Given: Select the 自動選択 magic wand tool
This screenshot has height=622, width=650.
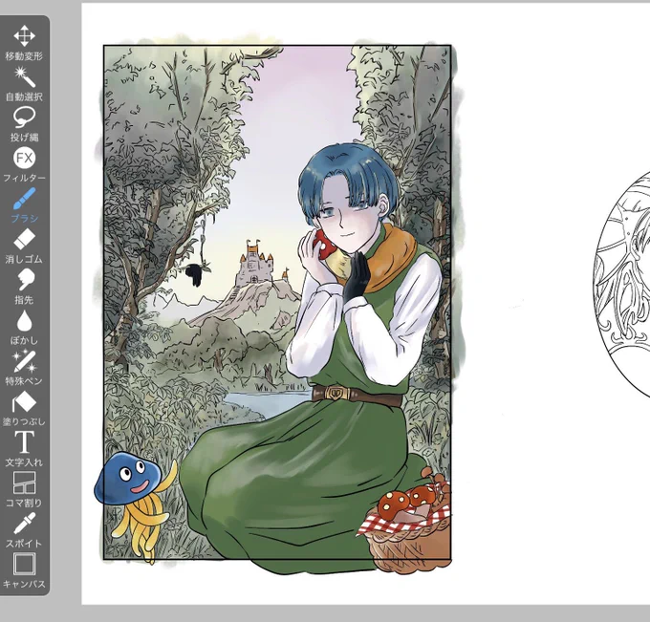Looking at the screenshot, I should tap(24, 83).
